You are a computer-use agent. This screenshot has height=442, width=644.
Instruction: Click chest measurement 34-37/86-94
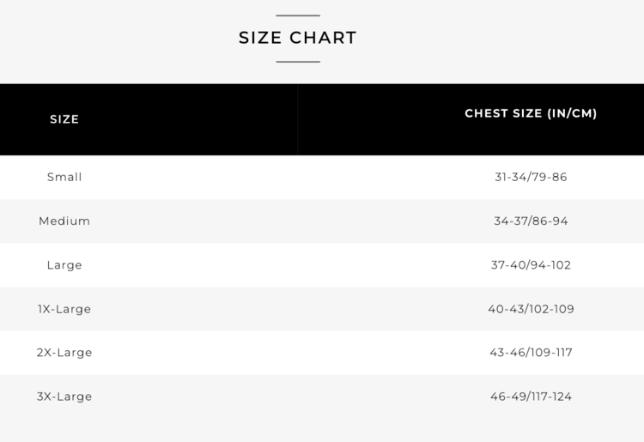pyautogui.click(x=531, y=221)
